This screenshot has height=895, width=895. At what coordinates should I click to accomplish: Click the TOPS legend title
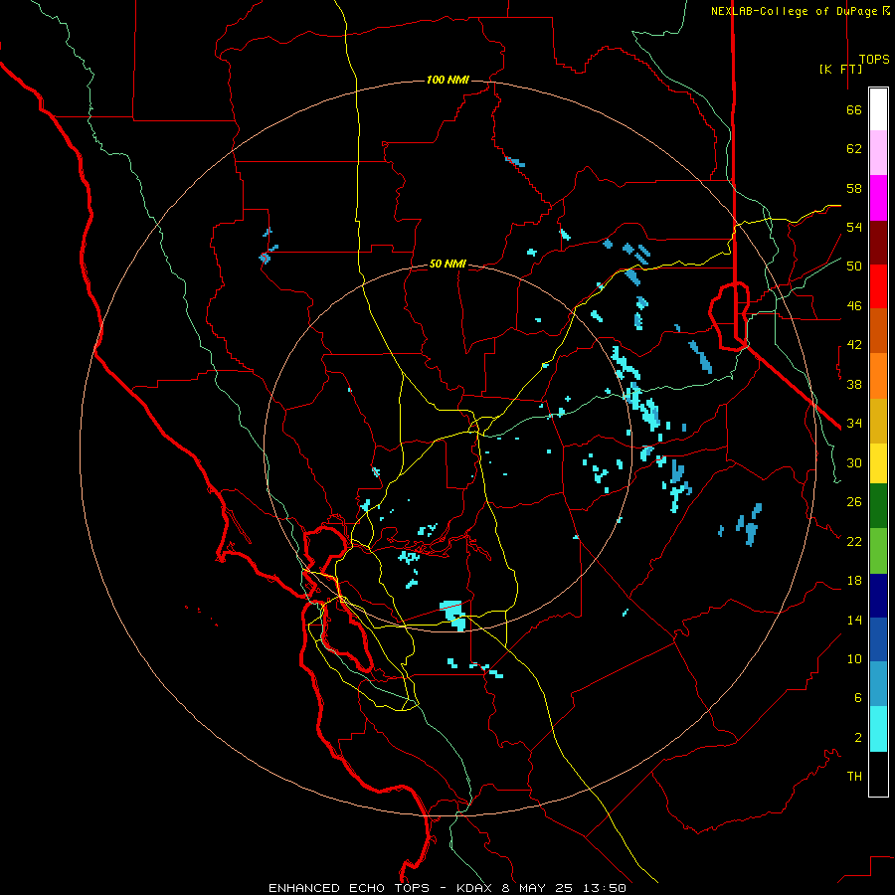pyautogui.click(x=874, y=60)
